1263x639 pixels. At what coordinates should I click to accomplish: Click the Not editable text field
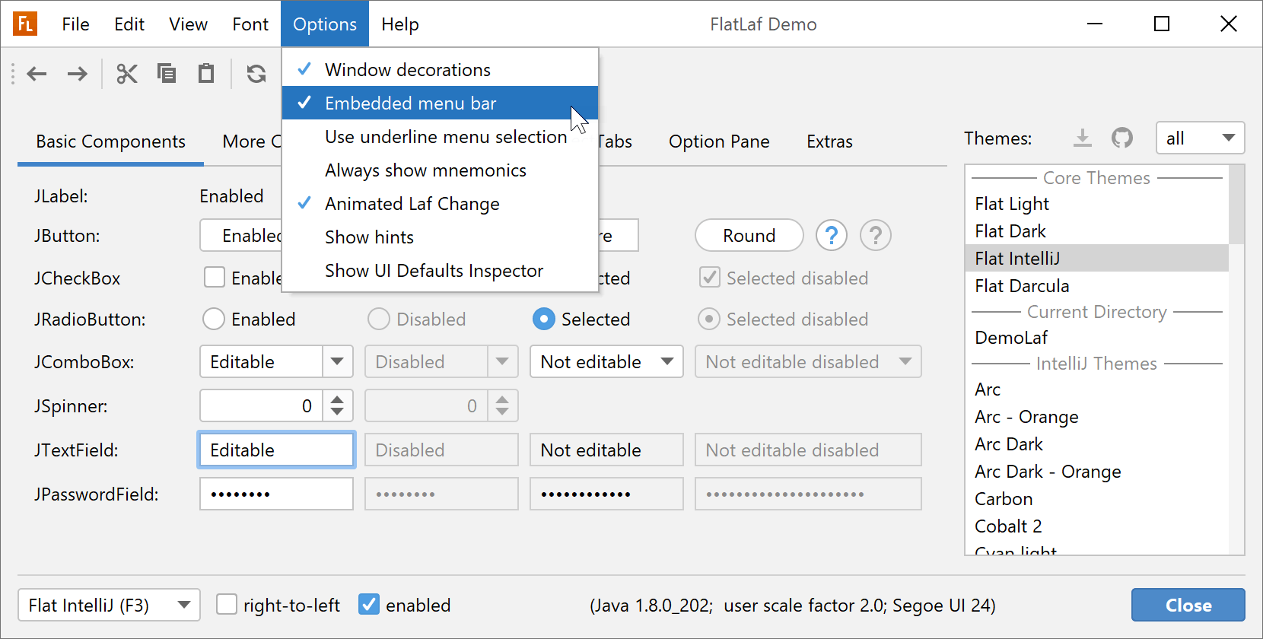(x=606, y=450)
